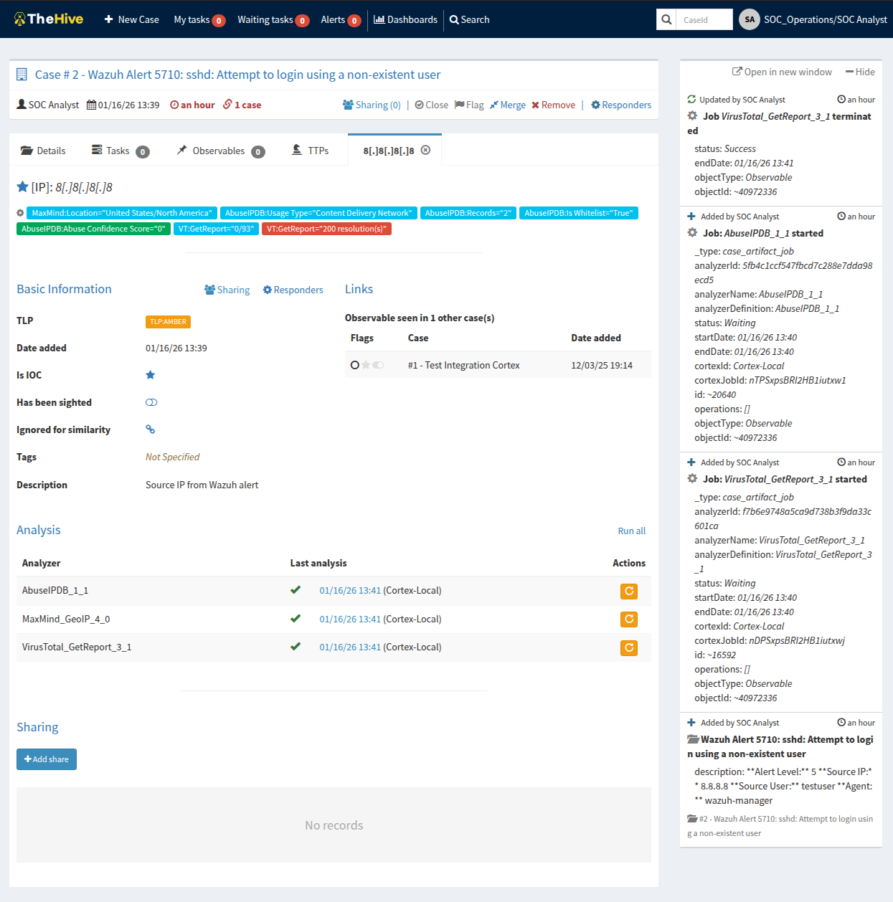
Task: Hide the activity flow panel
Action: [x=860, y=72]
